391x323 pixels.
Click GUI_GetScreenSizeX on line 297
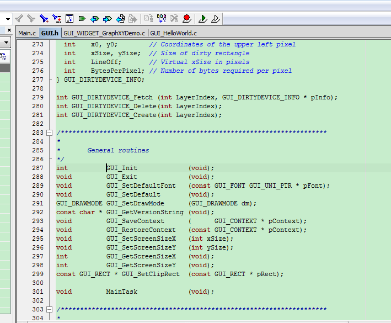(141, 257)
